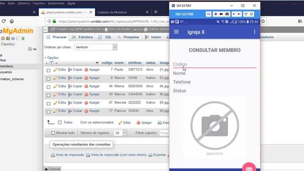Click the padlock site security icon
This screenshot has width=304, height=171.
55,21
